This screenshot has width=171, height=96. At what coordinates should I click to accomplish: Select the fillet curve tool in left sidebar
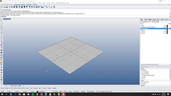[1, 43]
